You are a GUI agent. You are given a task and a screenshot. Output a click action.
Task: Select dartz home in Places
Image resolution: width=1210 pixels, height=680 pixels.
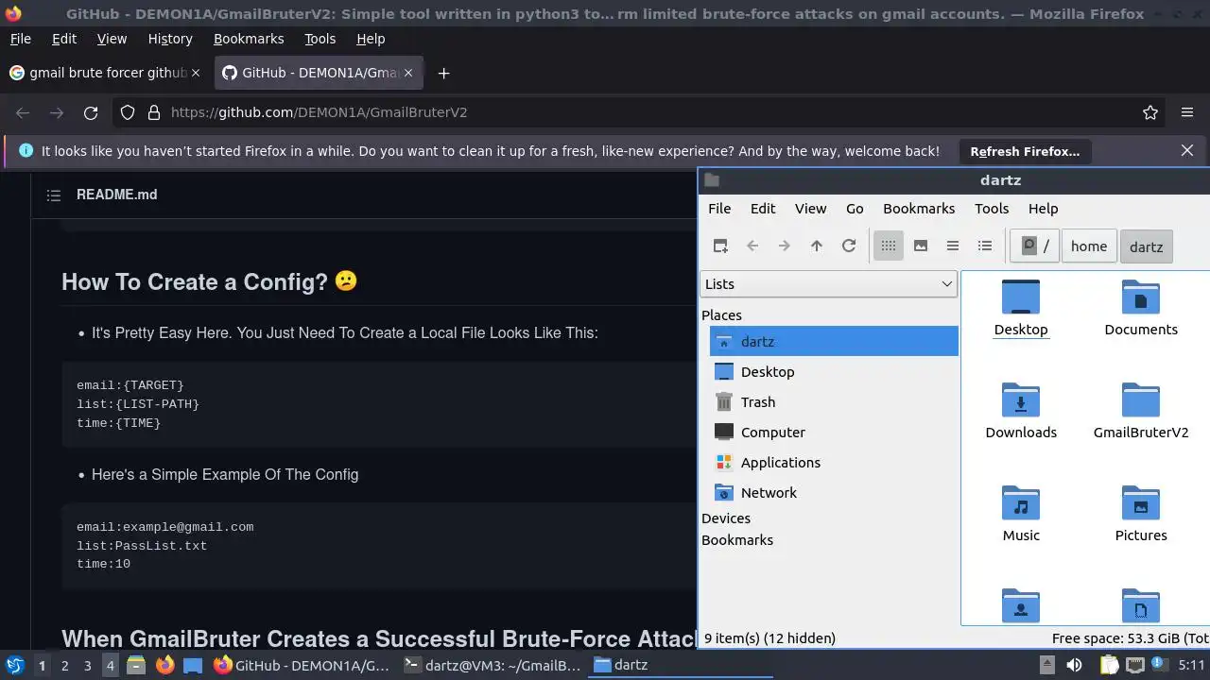pos(834,342)
